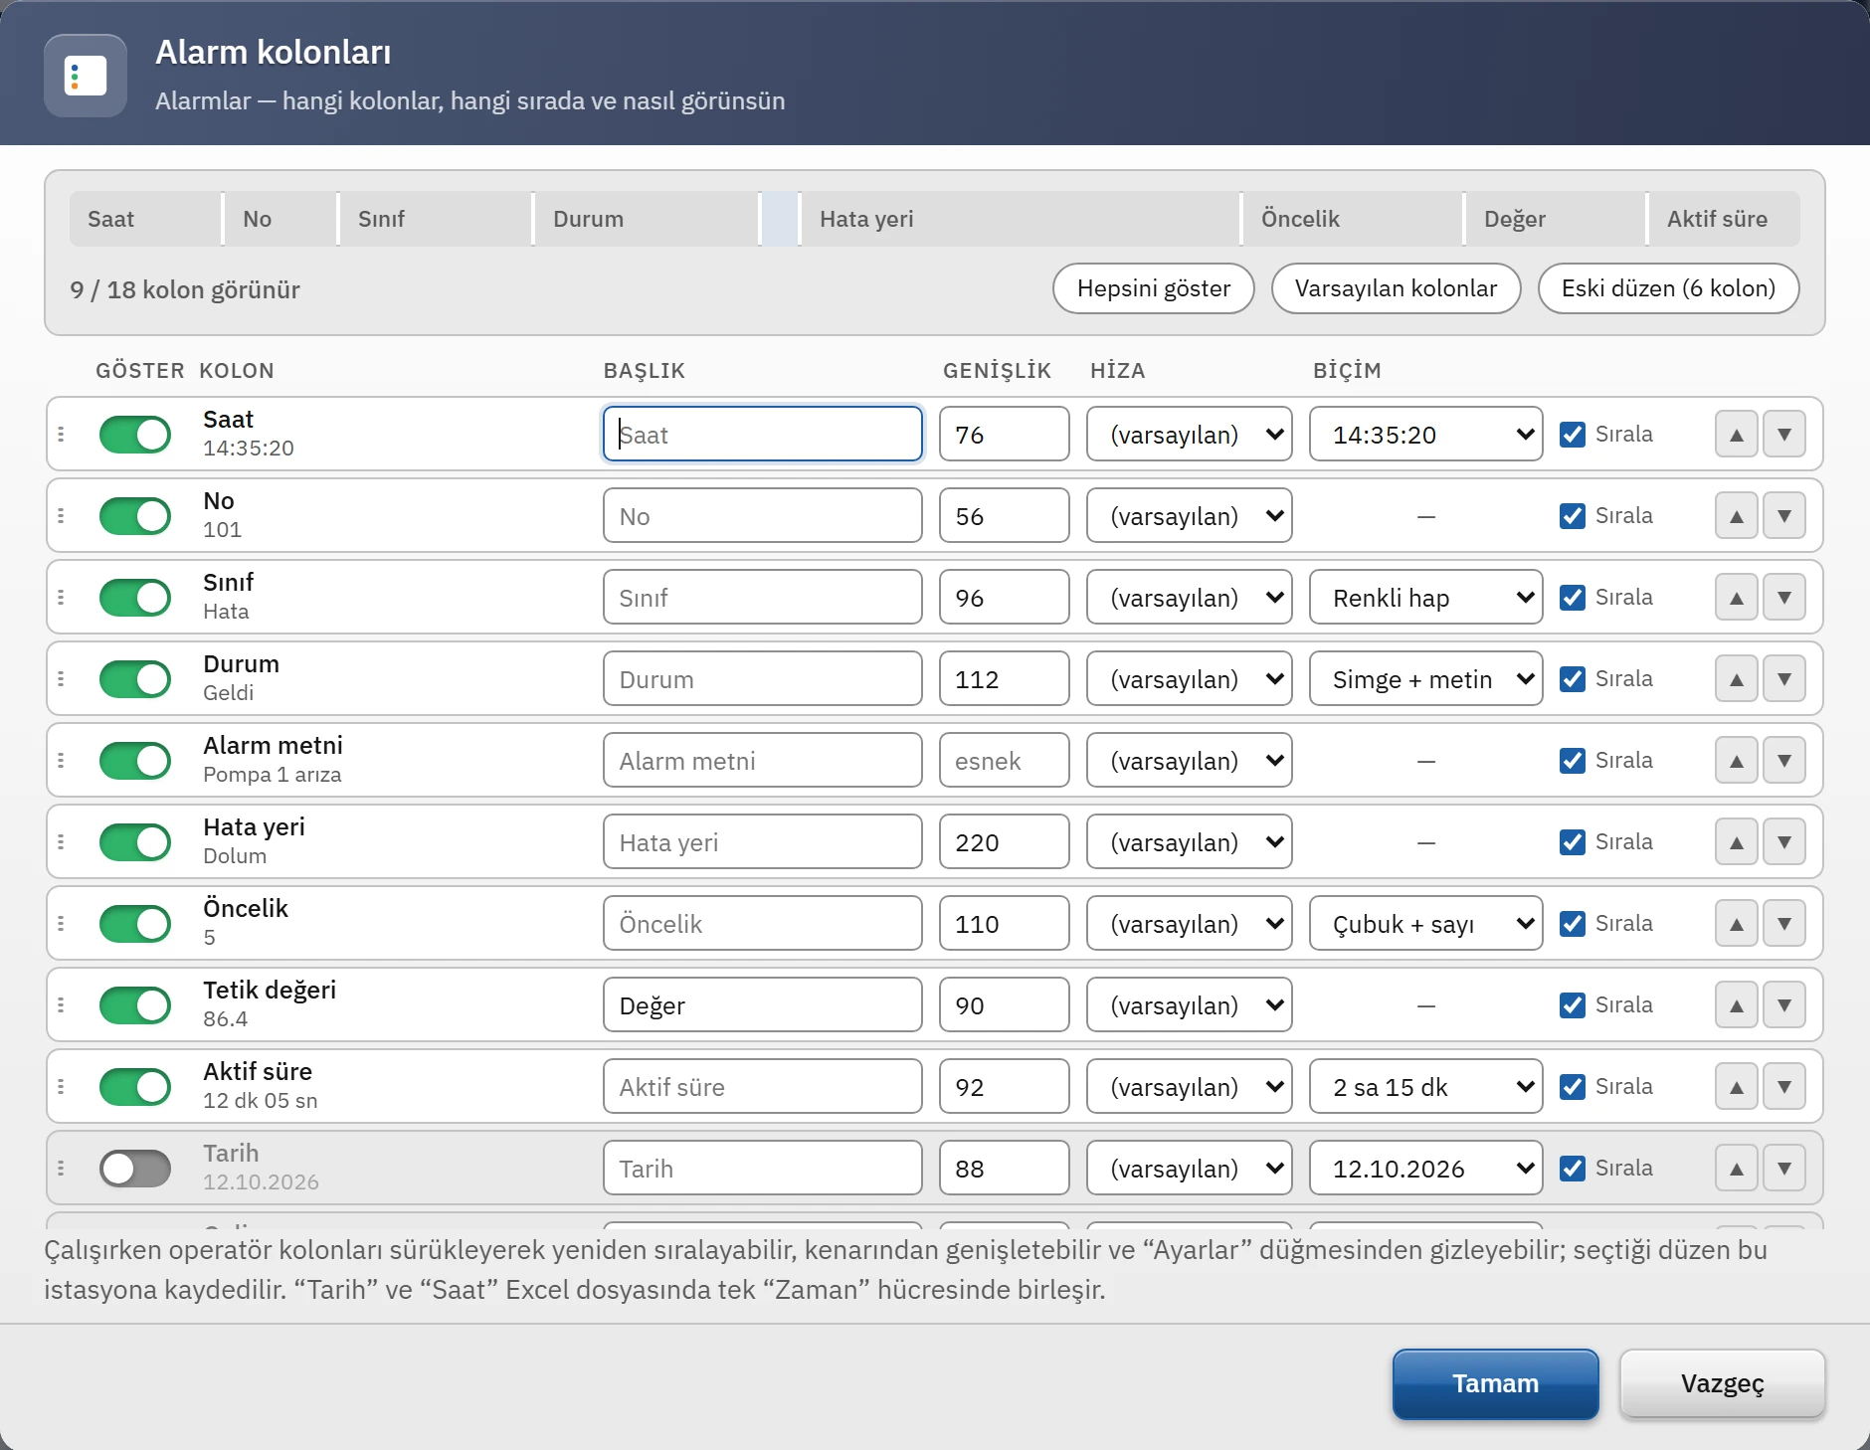Confirm with the Tamam button

pyautogui.click(x=1496, y=1383)
